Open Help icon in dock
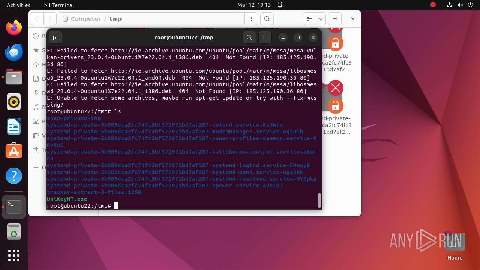The height and width of the screenshot is (270, 480). [x=14, y=176]
